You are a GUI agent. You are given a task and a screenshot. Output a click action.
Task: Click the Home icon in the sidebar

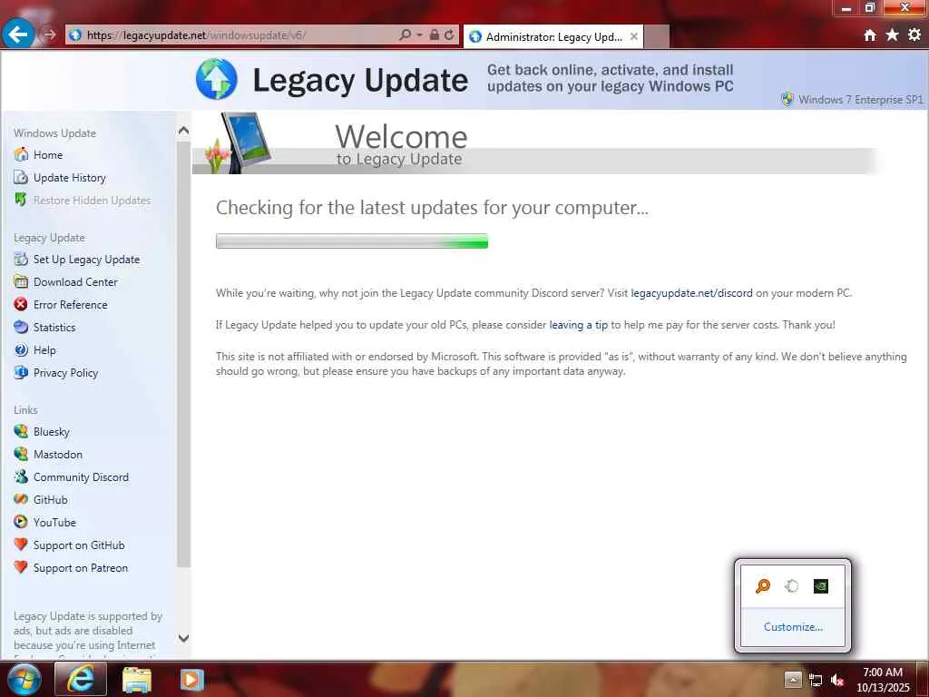(21, 154)
